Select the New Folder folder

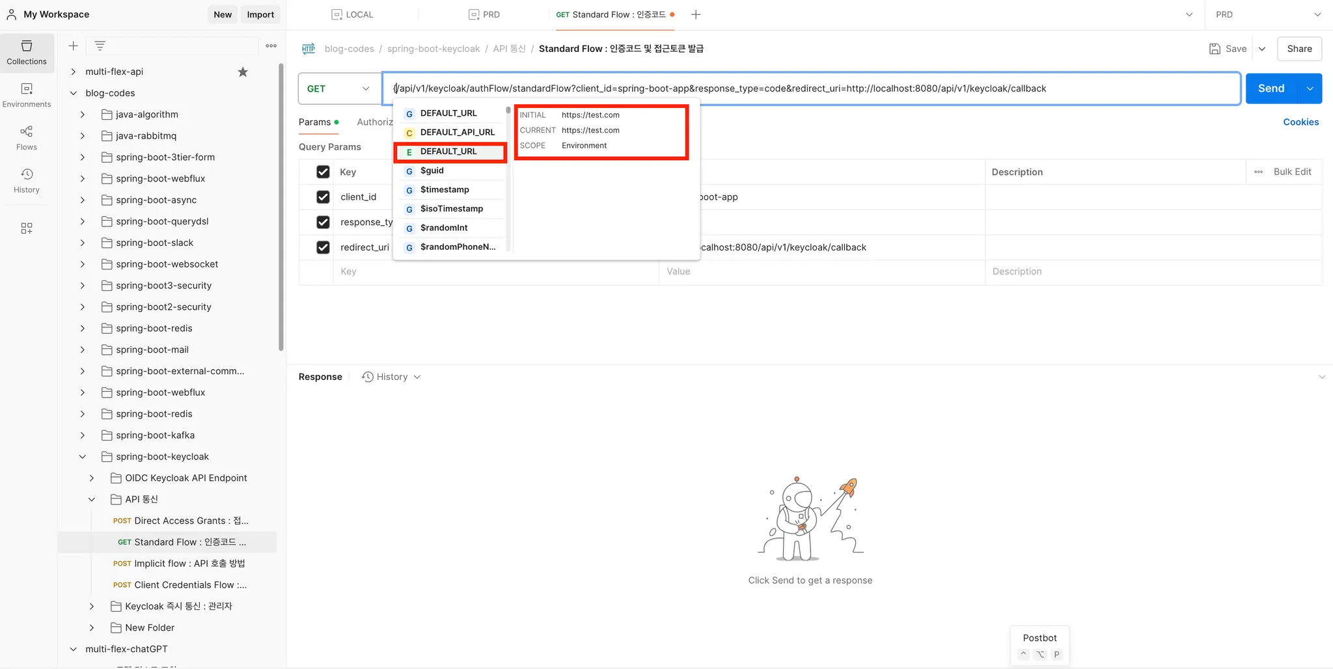150,627
